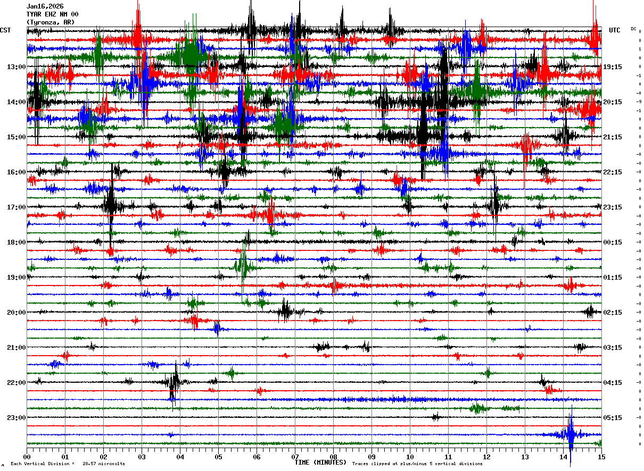Screen dimensions: 644x471
Task: Select the TYAR EHZ NM 00 station label
Action: tap(52, 14)
